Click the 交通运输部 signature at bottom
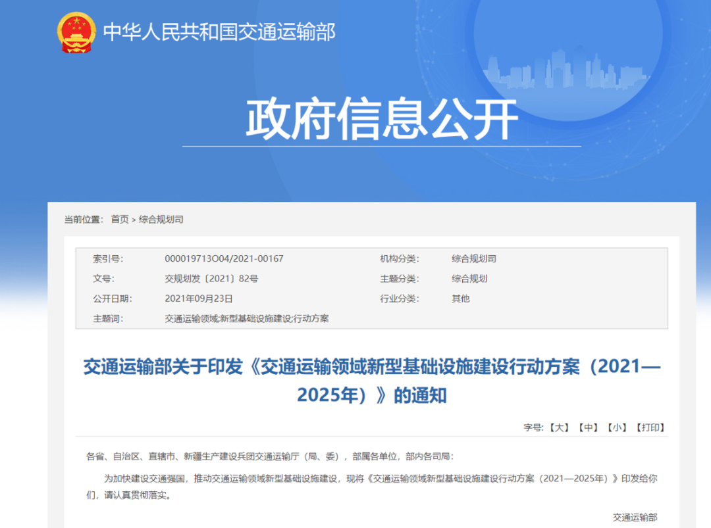Image resolution: width=711 pixels, height=528 pixels. tap(635, 517)
